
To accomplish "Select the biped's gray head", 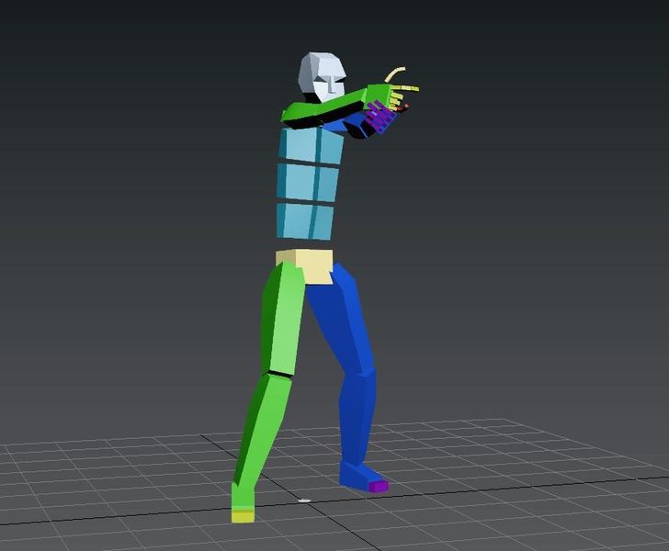I will tap(322, 77).
